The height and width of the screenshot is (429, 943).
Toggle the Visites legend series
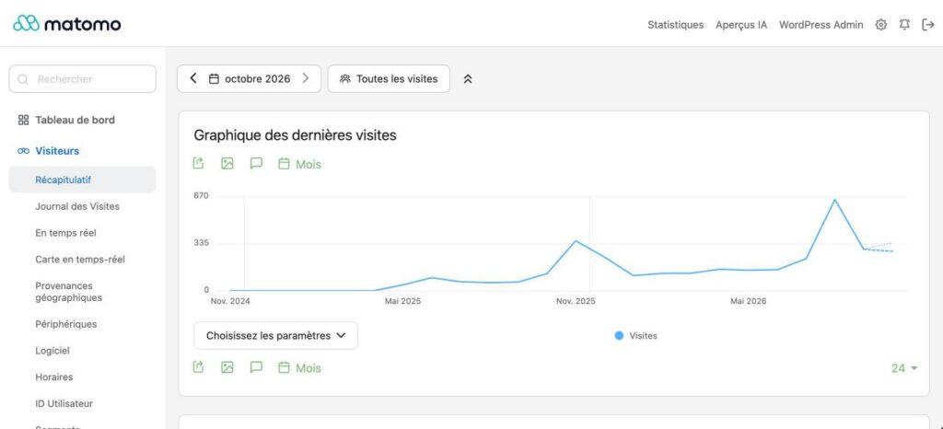point(636,336)
